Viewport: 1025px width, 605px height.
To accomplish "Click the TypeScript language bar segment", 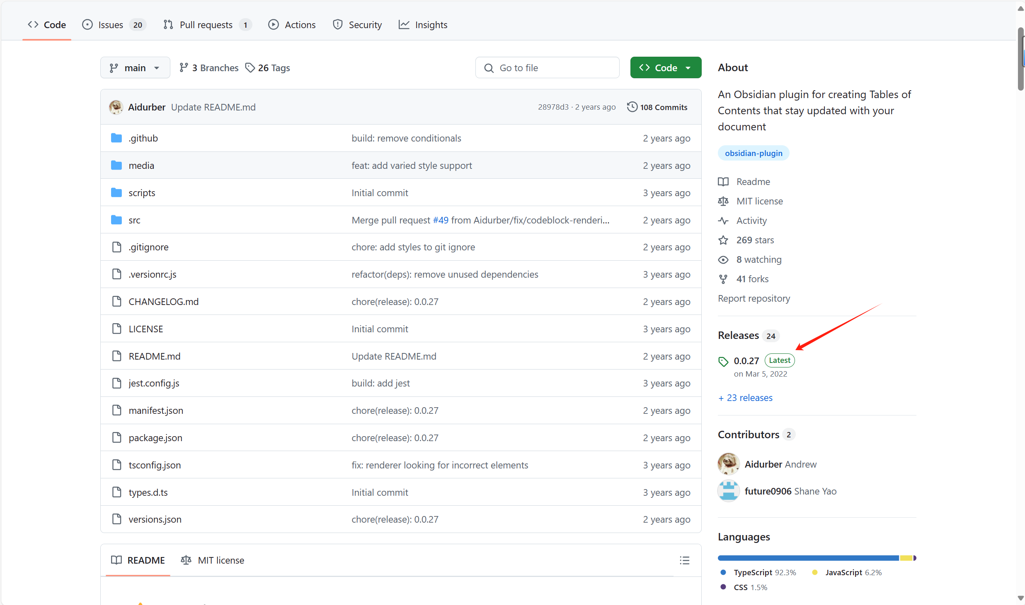I will pos(807,558).
